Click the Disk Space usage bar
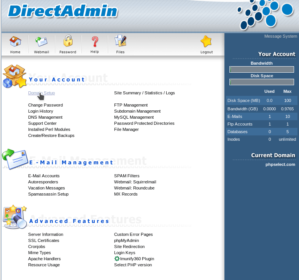 tap(262, 82)
